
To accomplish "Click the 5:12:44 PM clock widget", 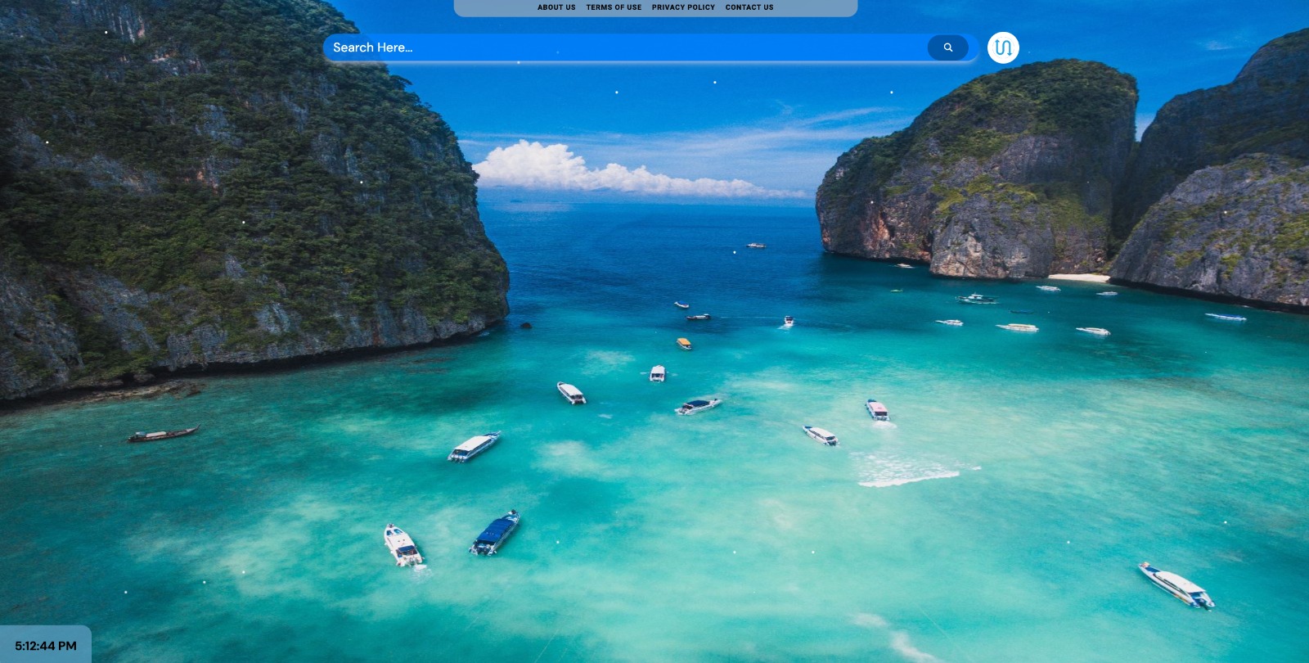I will click(46, 645).
